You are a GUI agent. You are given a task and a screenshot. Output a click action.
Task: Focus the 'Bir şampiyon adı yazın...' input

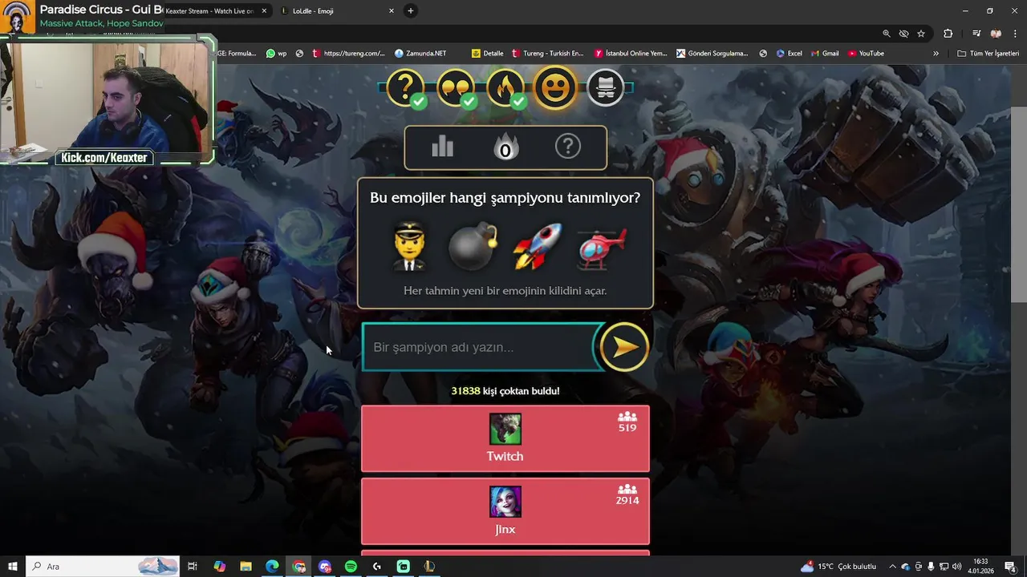478,347
